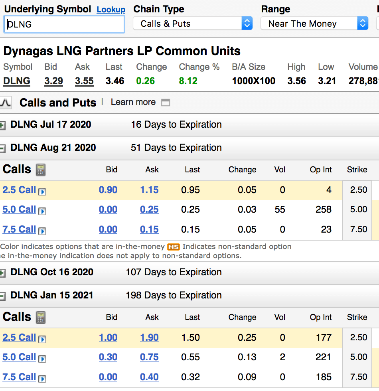Open the Aug 21 7.5 Call link

(19, 229)
